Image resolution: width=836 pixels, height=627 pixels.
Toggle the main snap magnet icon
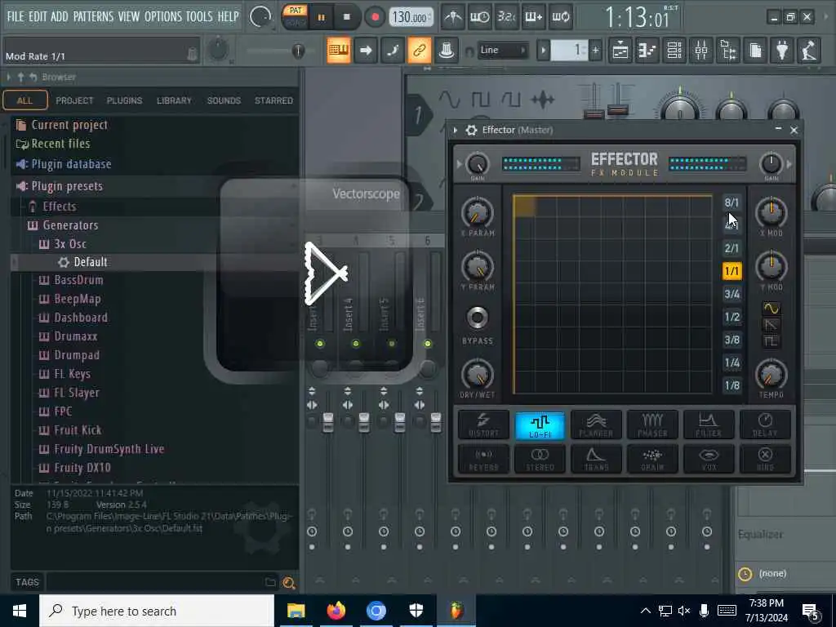[469, 51]
